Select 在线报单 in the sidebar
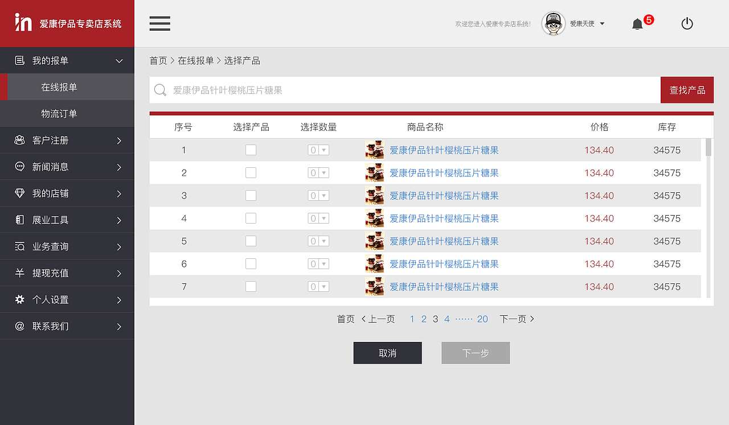The image size is (729, 425). coord(67,86)
